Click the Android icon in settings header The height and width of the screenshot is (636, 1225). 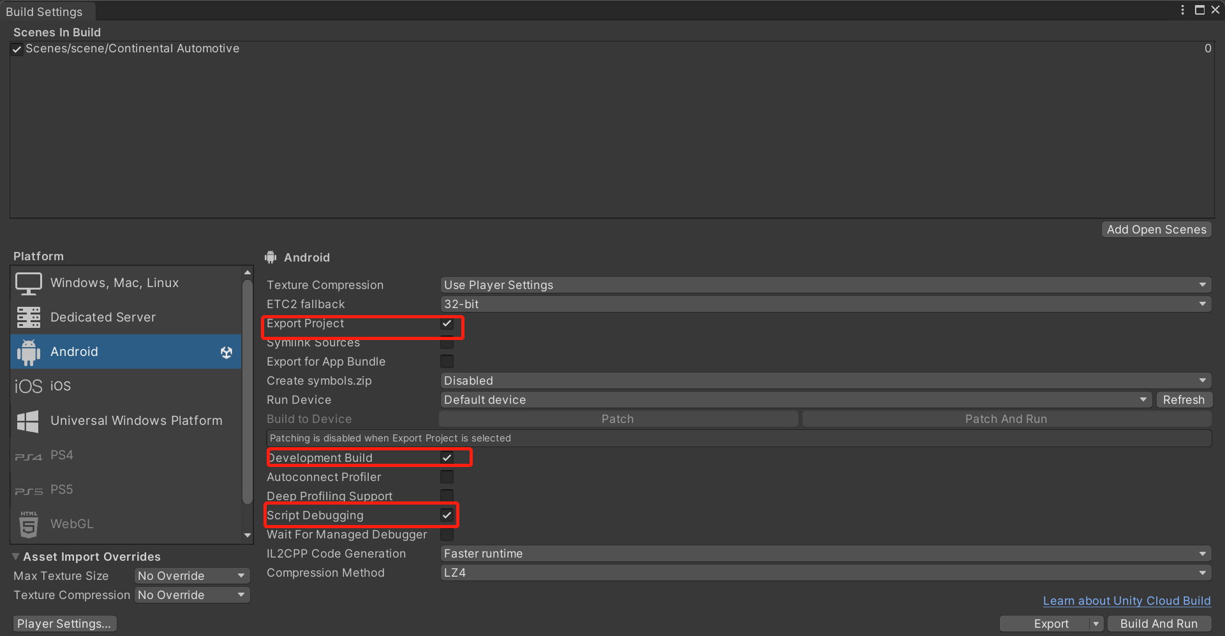coord(271,257)
